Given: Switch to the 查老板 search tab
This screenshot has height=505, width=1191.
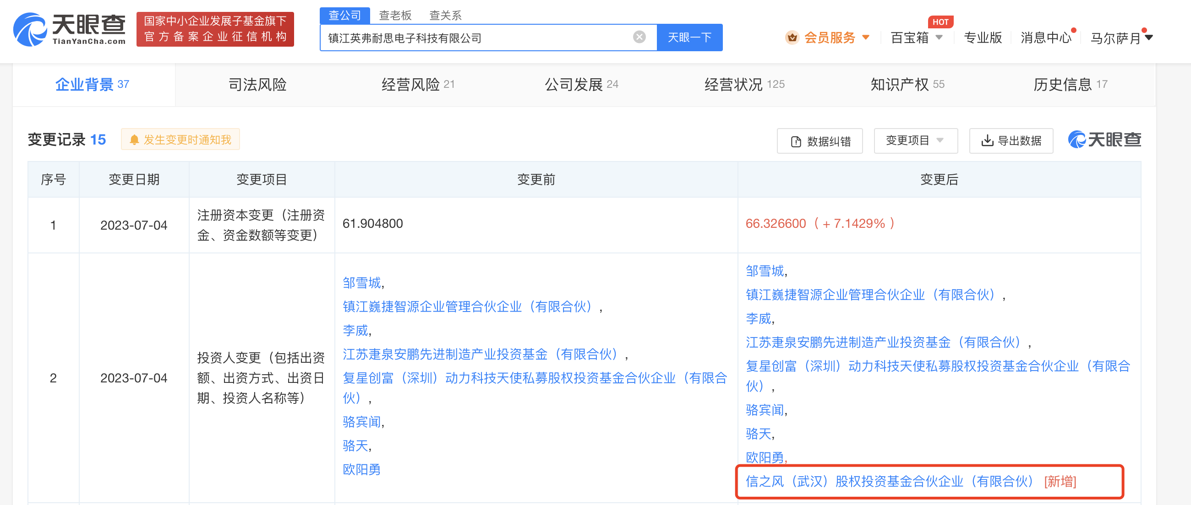Looking at the screenshot, I should 395,15.
